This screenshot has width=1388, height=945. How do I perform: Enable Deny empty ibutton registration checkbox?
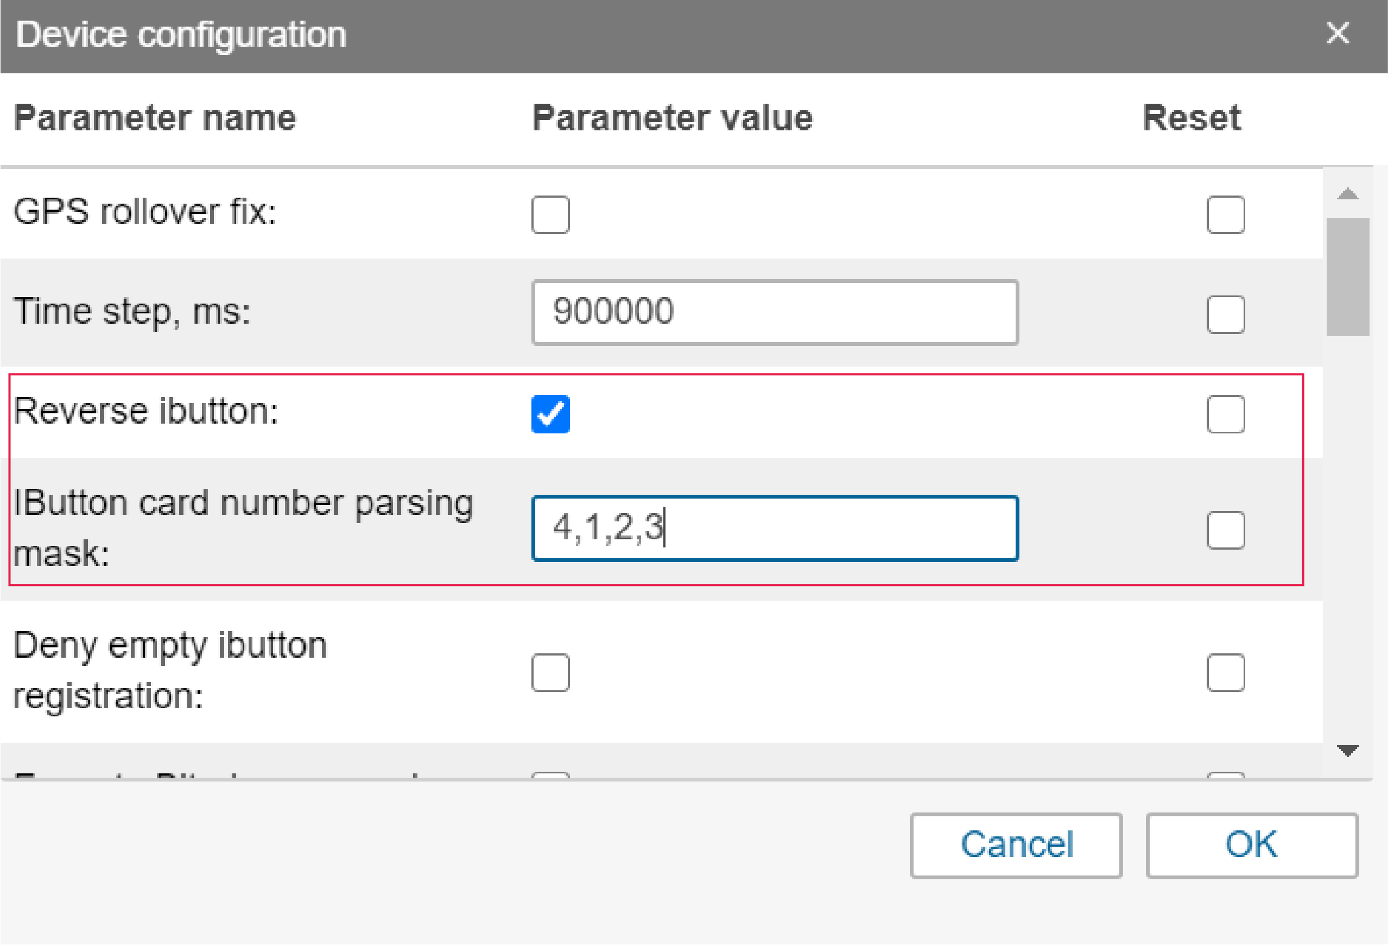click(x=550, y=672)
